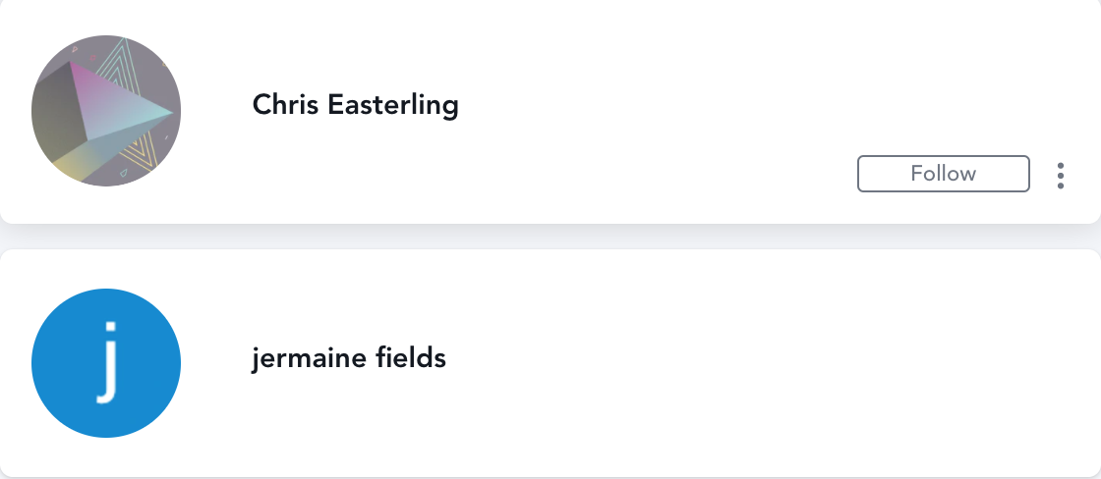This screenshot has height=479, width=1101.
Task: Click the name text "Chris Easterling"
Action: [x=355, y=105]
